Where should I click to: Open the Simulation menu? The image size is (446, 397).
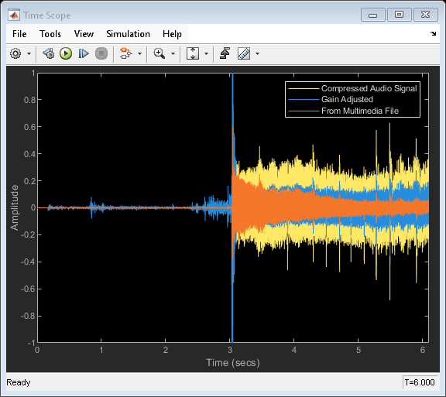[128, 34]
